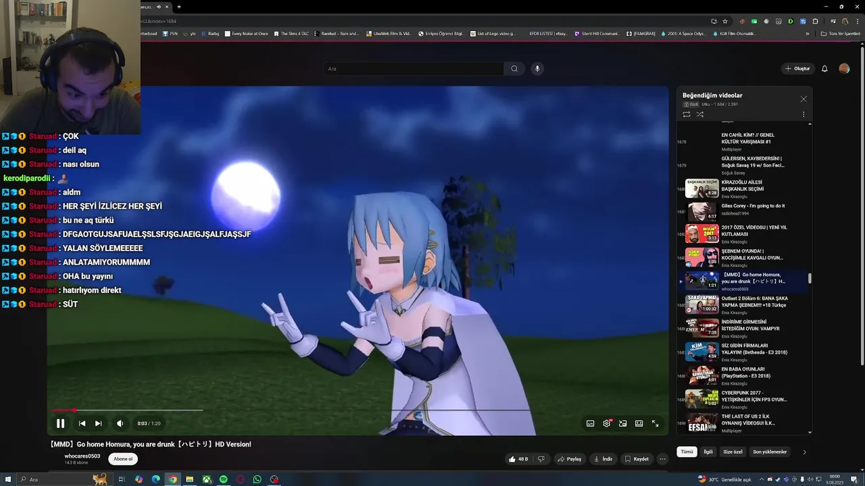865x486 pixels.
Task: Click the playlist panel scrollbar
Action: point(810,278)
